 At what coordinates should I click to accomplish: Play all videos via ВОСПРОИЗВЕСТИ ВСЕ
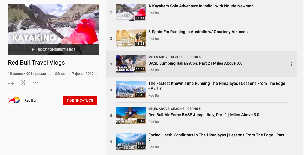pos(53,50)
